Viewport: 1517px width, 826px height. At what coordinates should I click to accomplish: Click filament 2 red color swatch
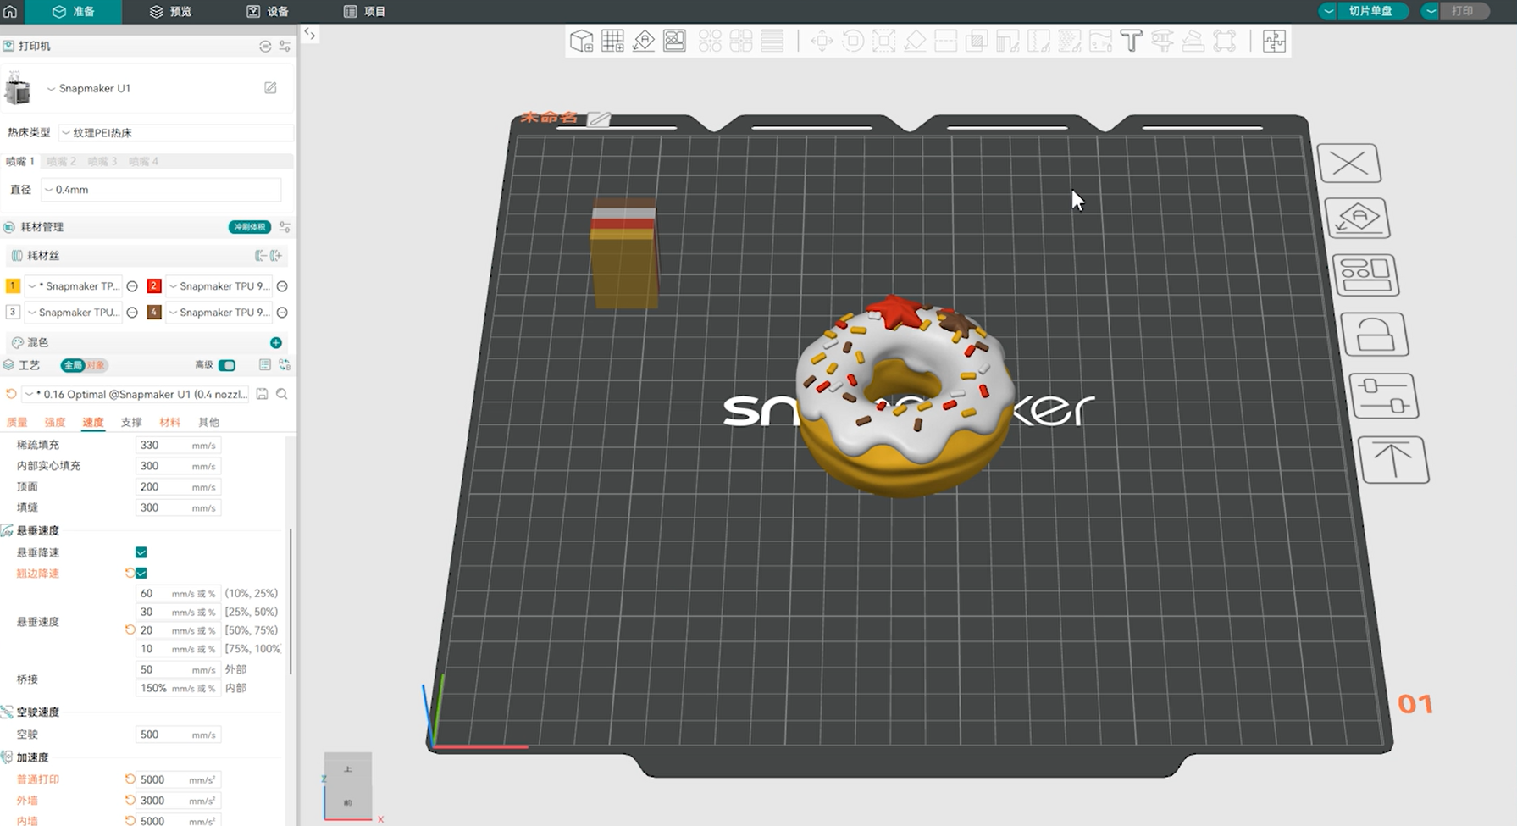[154, 286]
